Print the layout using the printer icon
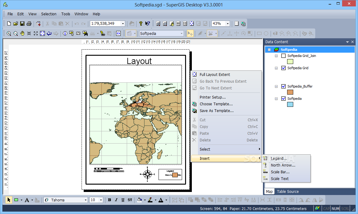The width and height of the screenshot is (358, 214). tap(29, 24)
